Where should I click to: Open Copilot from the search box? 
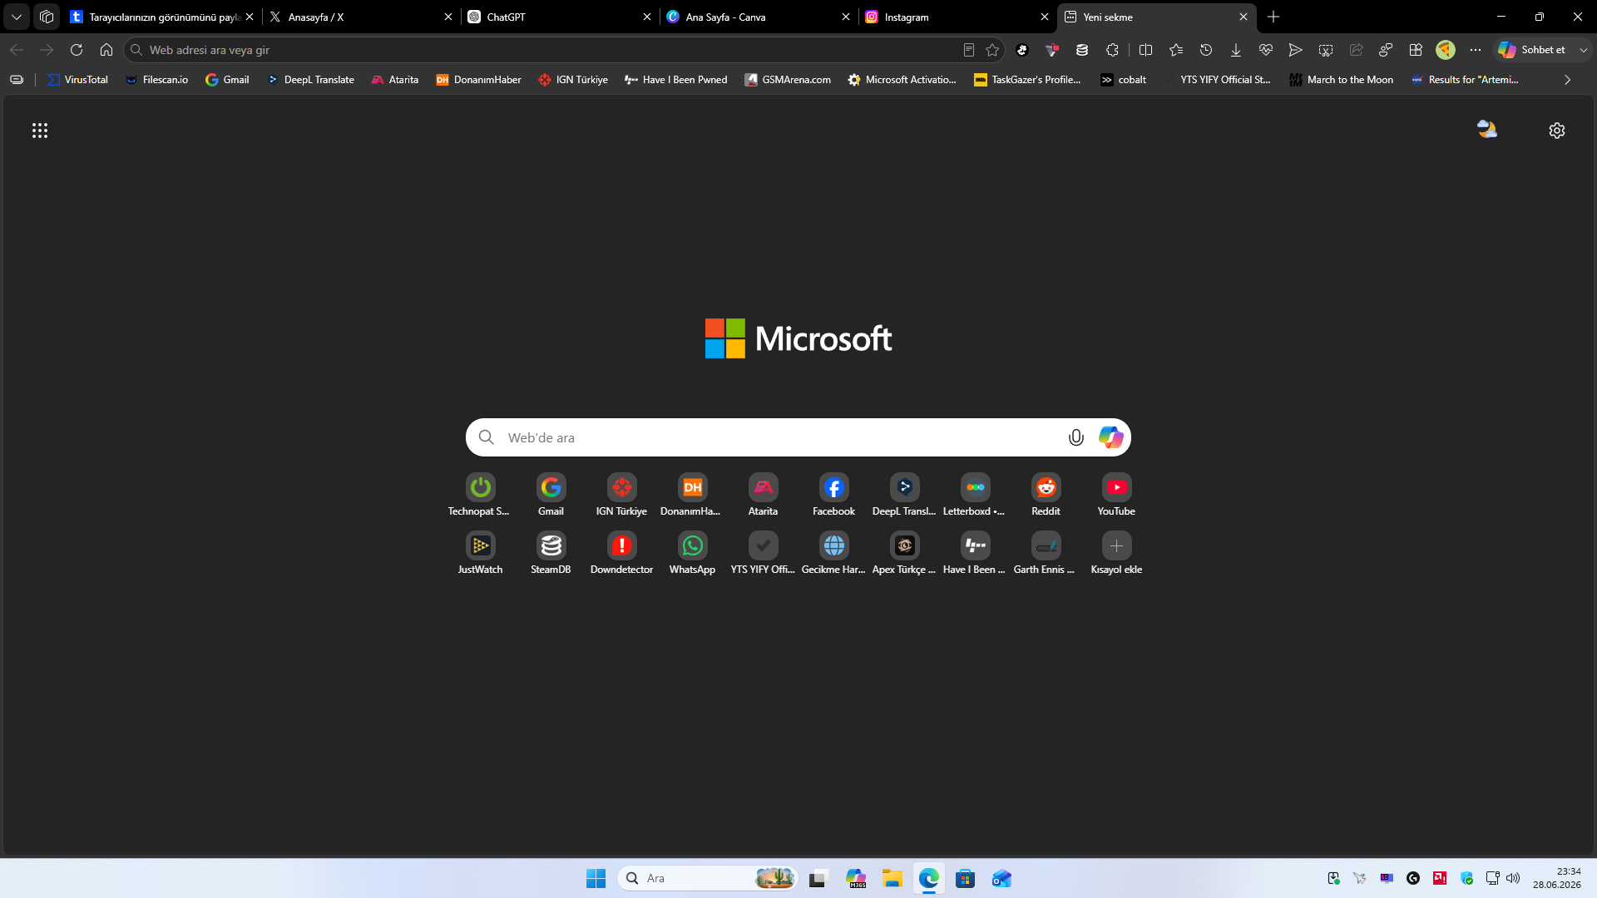[x=1110, y=437]
